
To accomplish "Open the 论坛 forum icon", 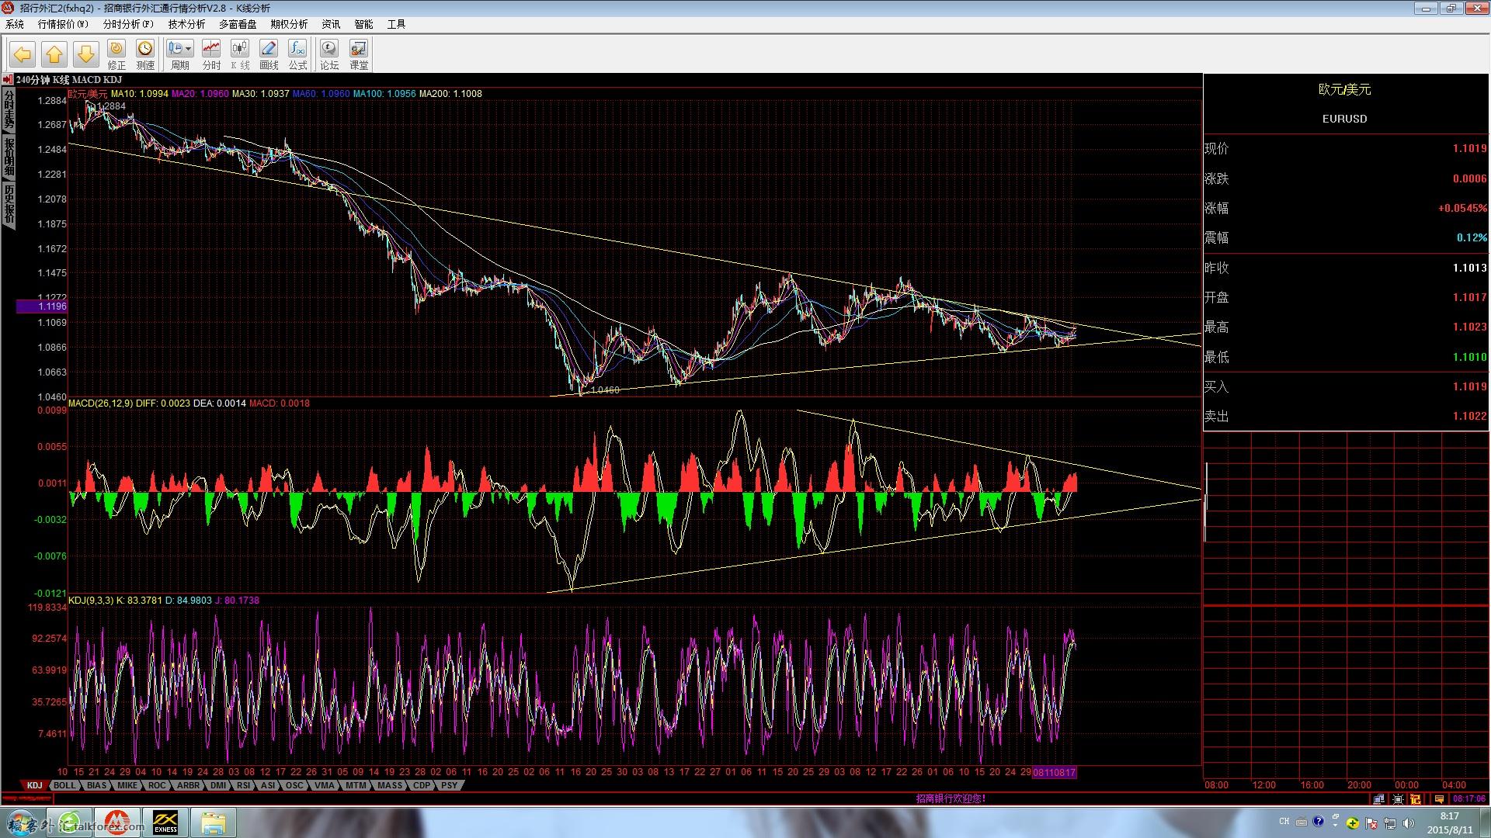I will (329, 55).
